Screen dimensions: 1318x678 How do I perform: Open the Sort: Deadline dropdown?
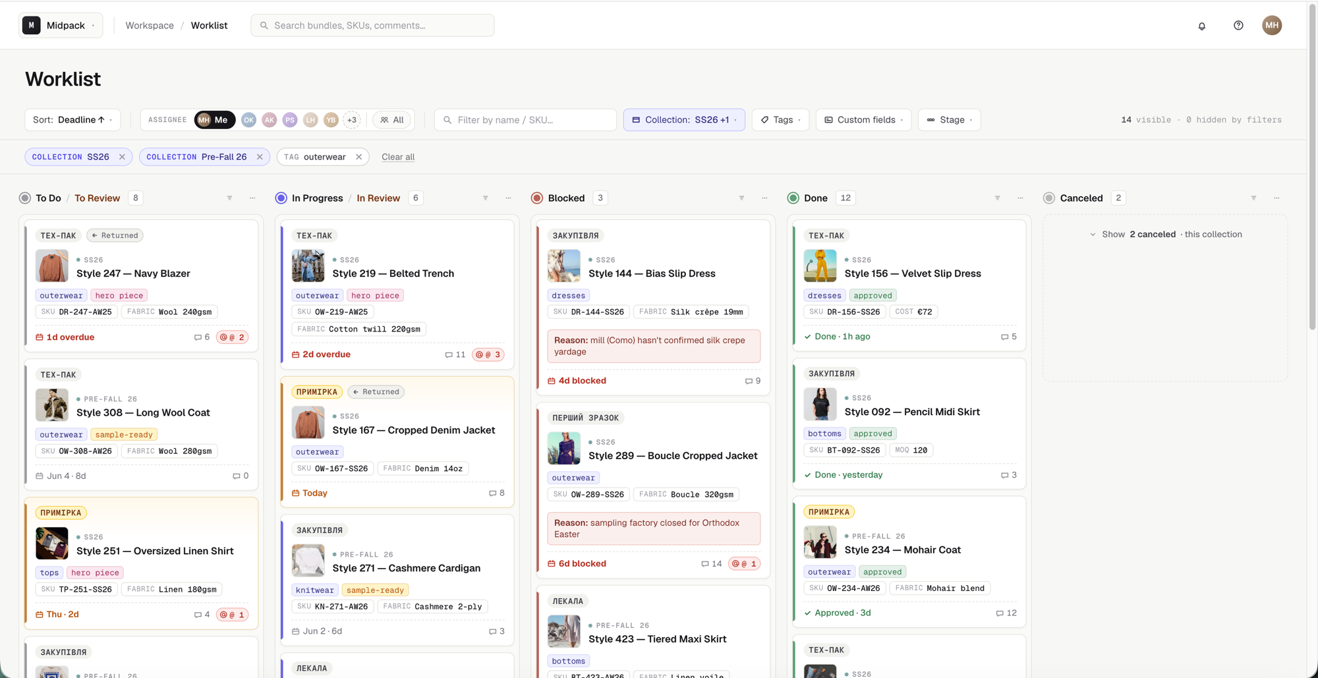72,120
